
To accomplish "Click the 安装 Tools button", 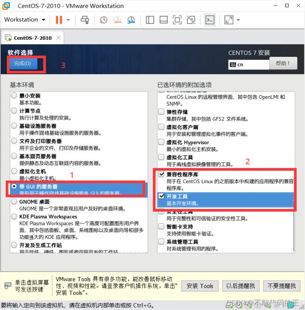I will tap(200, 286).
